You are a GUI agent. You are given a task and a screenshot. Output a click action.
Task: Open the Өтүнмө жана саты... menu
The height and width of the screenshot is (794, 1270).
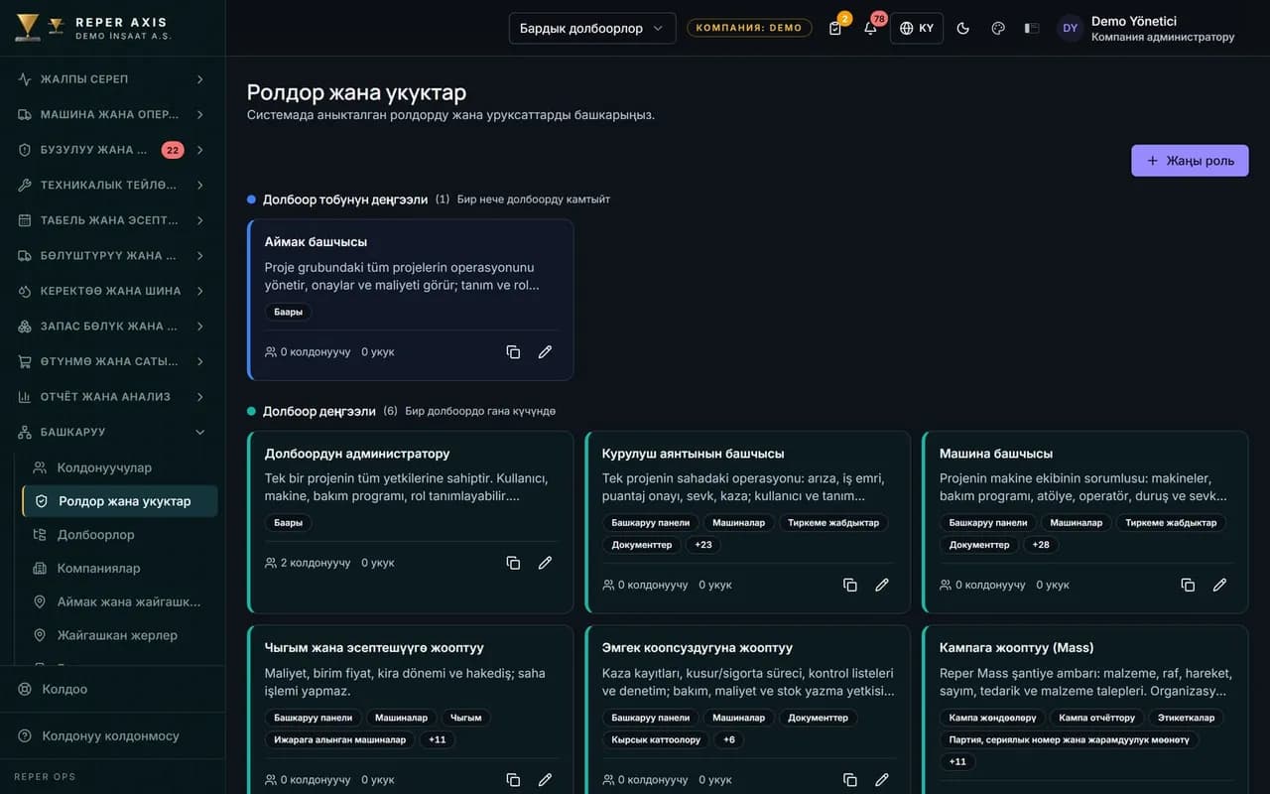click(x=112, y=361)
